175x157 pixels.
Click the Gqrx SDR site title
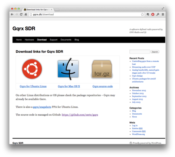coord(24,29)
